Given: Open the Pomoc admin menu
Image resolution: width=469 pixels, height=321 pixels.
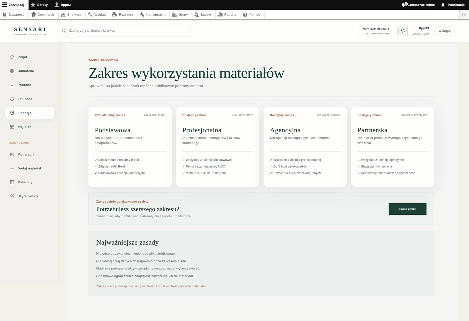Looking at the screenshot, I should click(252, 15).
